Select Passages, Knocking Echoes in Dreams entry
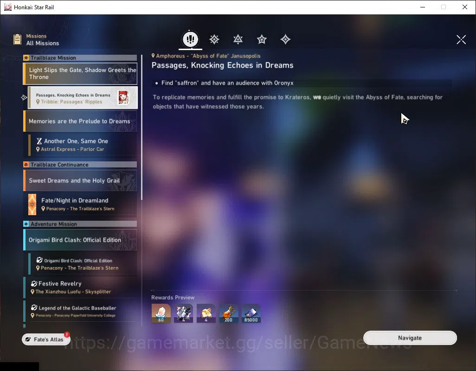 (x=83, y=98)
